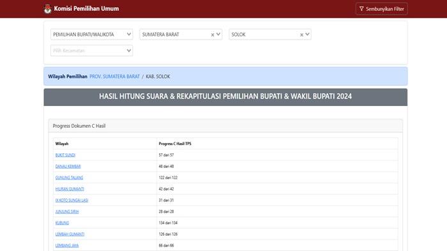Clear the Solok regency selection
This screenshot has width=447, height=251.
[301, 34]
